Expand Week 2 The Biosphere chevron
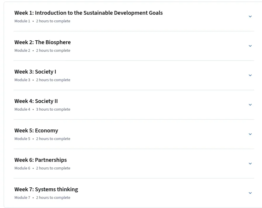 [250, 46]
